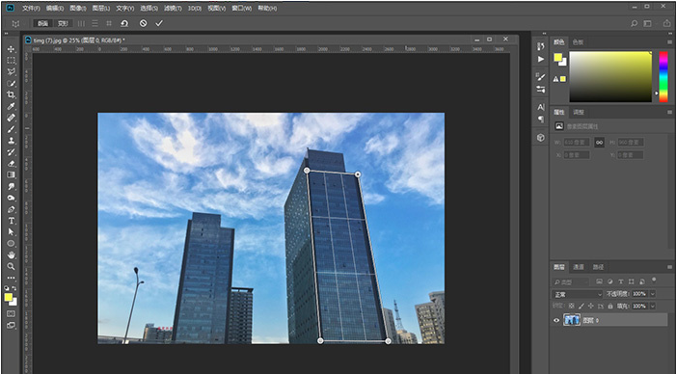Click the toolbox foreground yellow swatch

[x=8, y=297]
